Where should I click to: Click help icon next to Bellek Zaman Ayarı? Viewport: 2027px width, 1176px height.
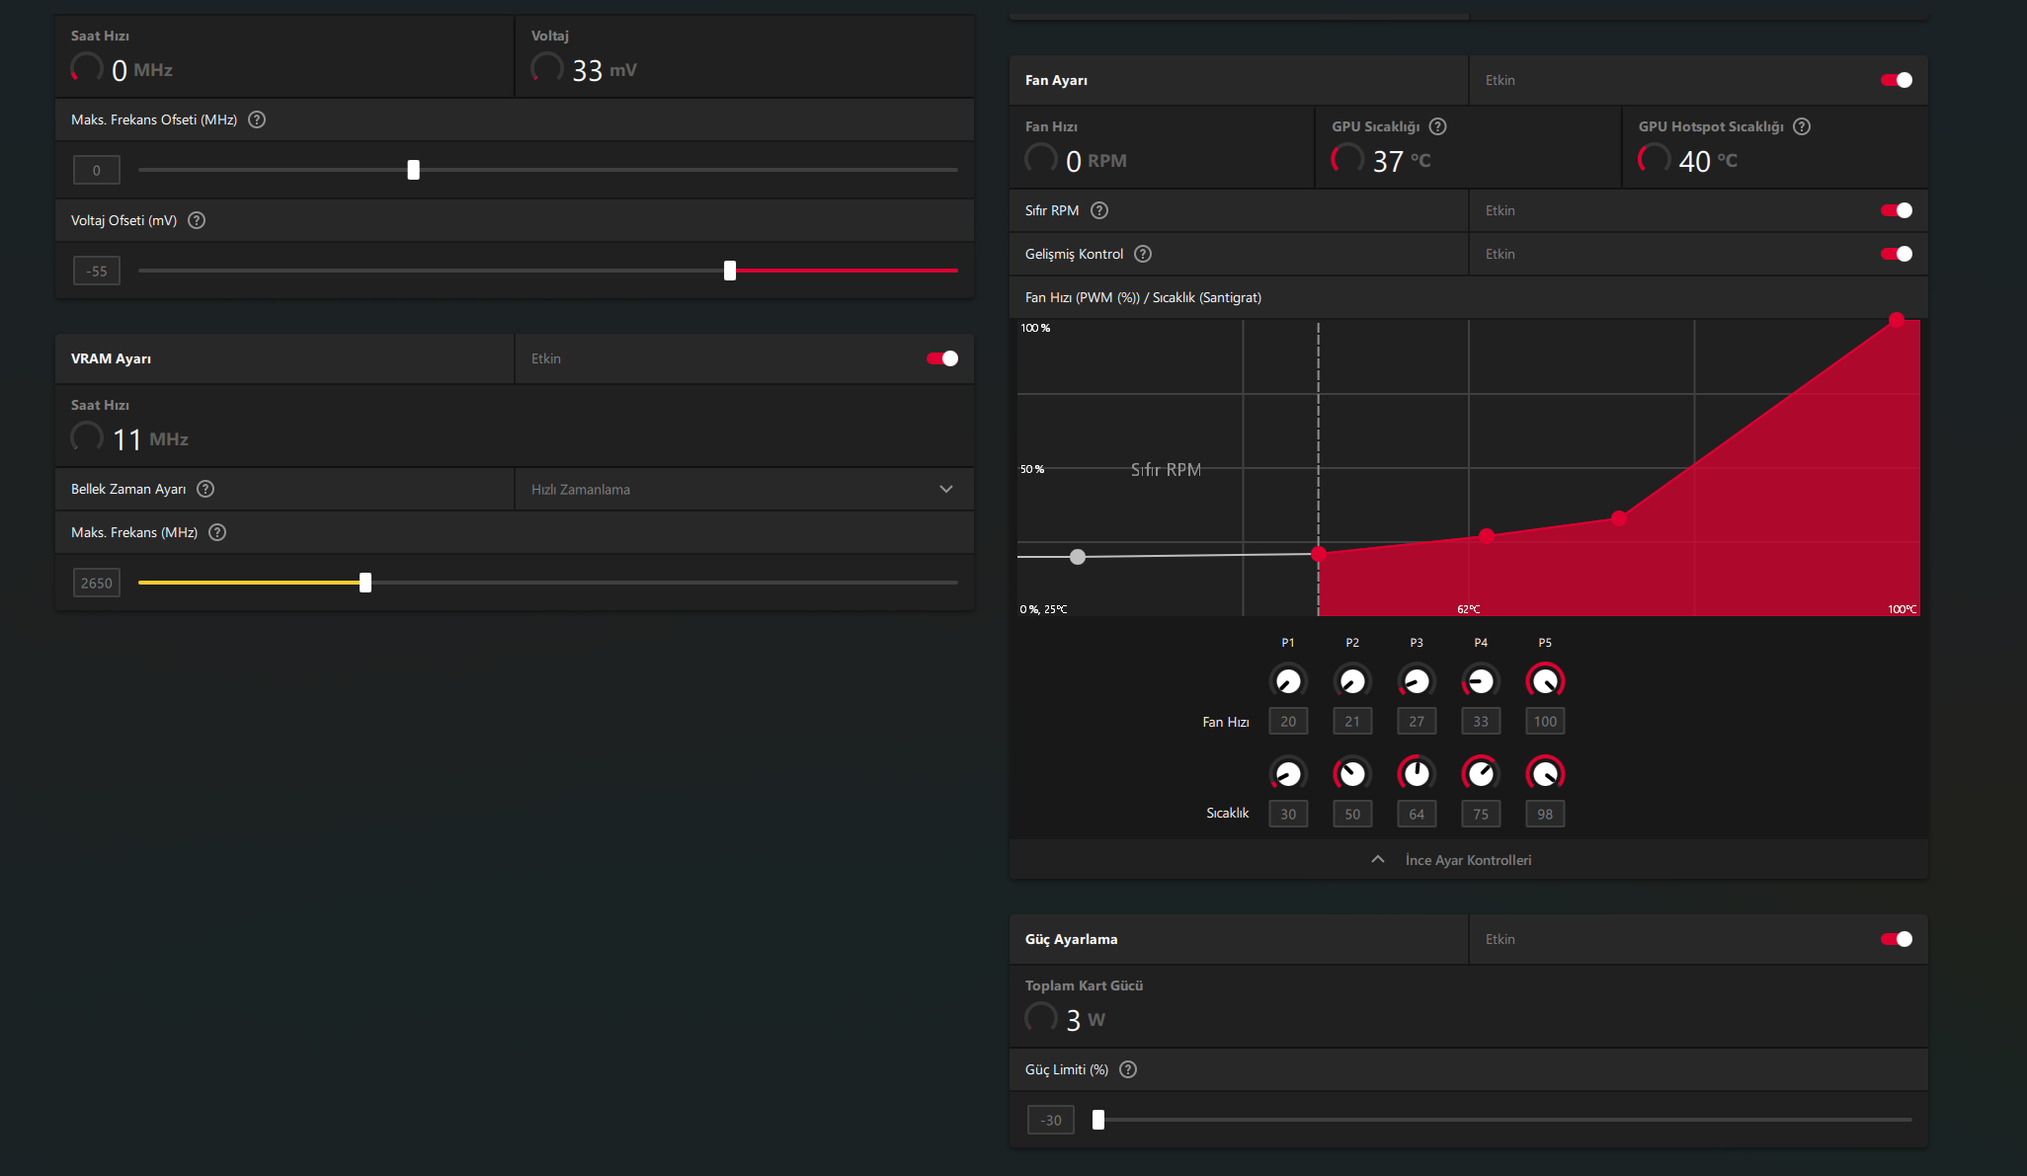click(205, 489)
